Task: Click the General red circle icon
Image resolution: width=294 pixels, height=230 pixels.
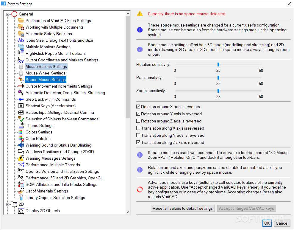Action: pos(14,14)
